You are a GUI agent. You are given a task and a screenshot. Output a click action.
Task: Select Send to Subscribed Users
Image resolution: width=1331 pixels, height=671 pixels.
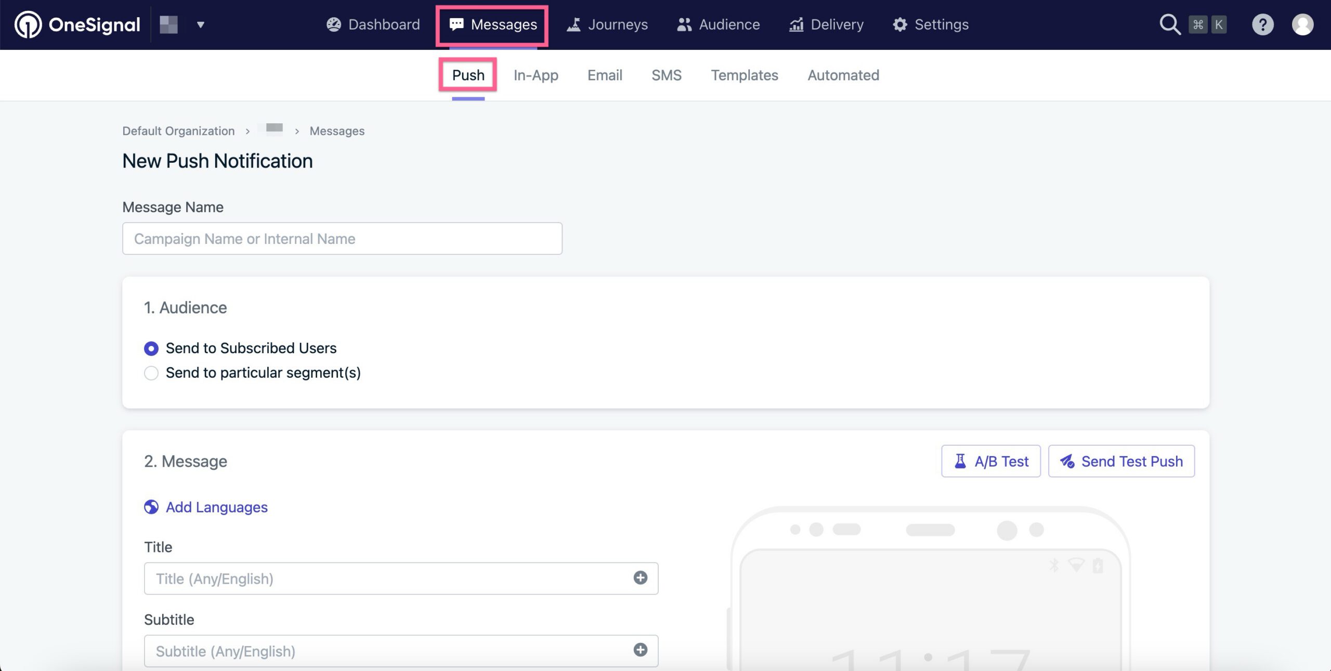coord(240,348)
